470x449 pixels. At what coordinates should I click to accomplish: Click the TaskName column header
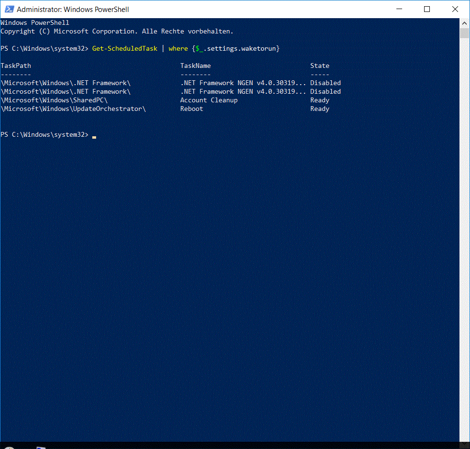click(196, 66)
